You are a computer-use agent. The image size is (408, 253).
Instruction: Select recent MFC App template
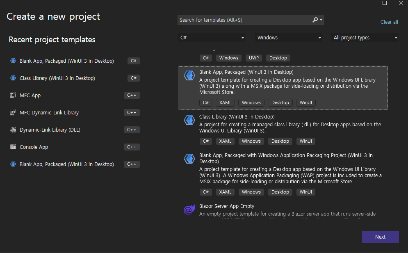74,95
